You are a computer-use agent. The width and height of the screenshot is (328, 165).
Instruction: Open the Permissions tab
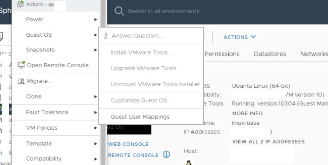(x=222, y=54)
